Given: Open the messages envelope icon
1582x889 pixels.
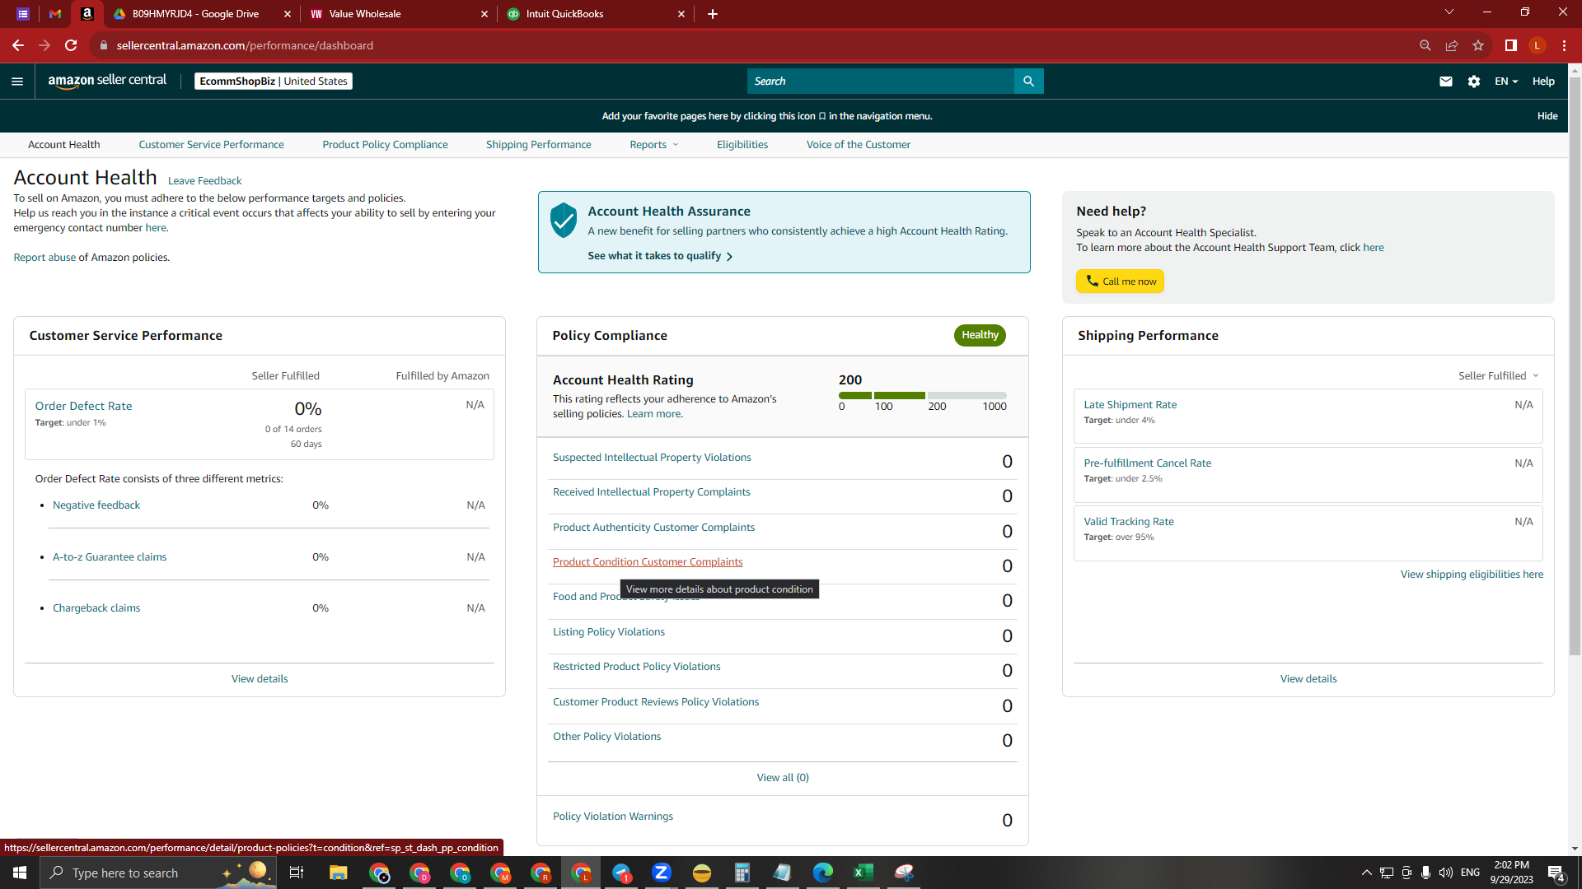Looking at the screenshot, I should pos(1446,81).
